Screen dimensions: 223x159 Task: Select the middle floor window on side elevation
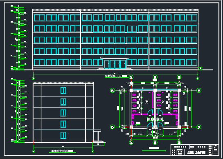tap(63, 113)
